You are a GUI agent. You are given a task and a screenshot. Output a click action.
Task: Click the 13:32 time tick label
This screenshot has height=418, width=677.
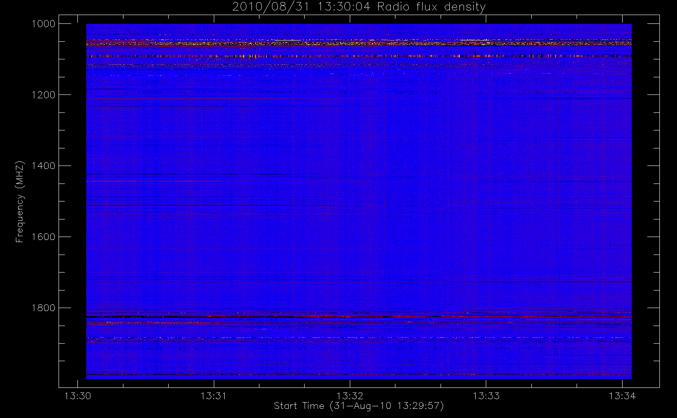(x=350, y=396)
